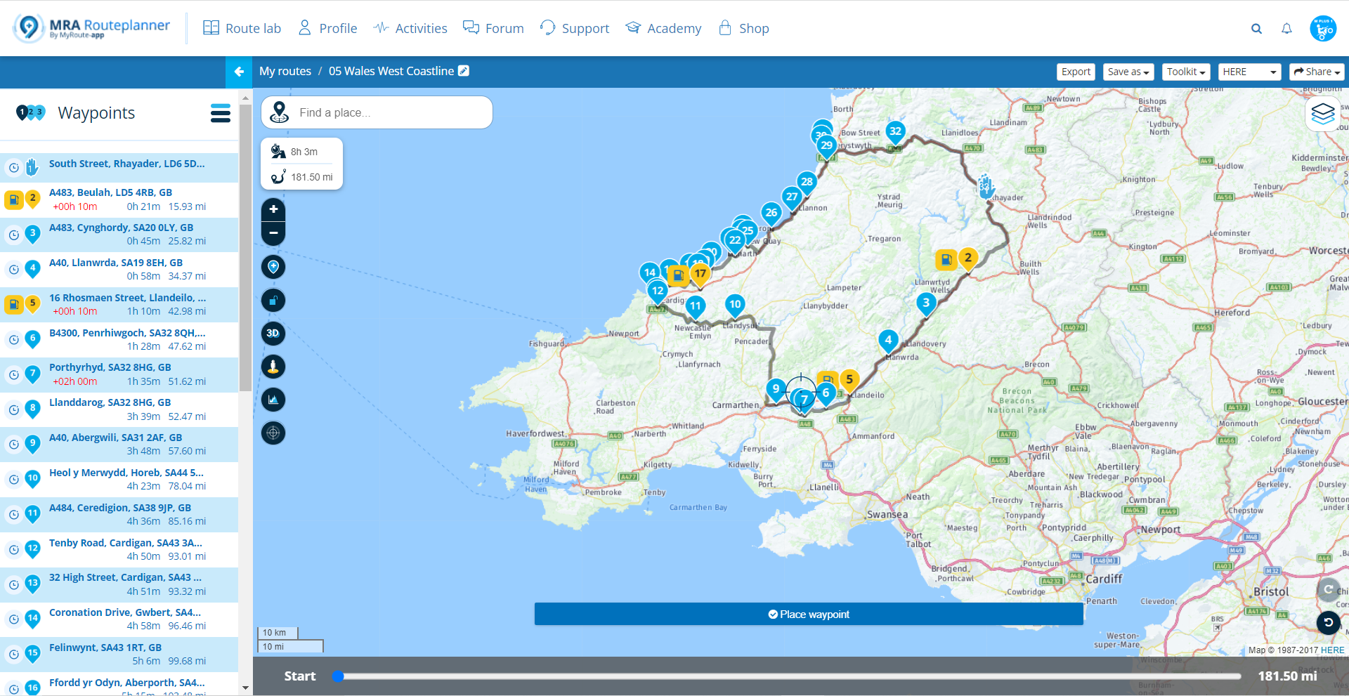Select waypoint Felinwynt, SA43 1RT
Viewport: 1349px width, 696px height.
119,654
